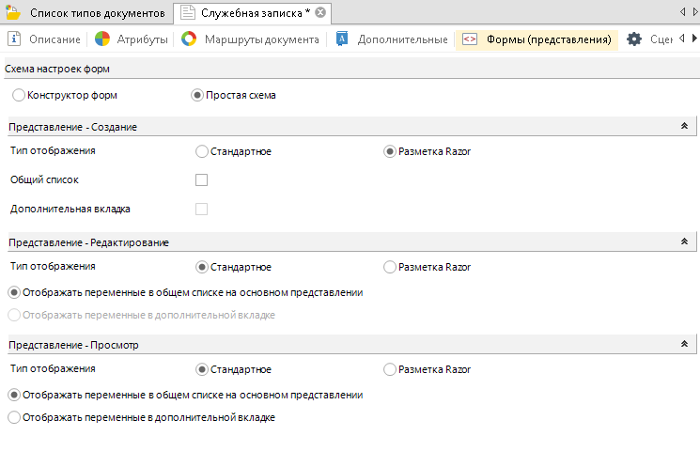Image resolution: width=700 pixels, height=467 pixels.
Task: Select Конструктор форм radio option
Action: 19,95
